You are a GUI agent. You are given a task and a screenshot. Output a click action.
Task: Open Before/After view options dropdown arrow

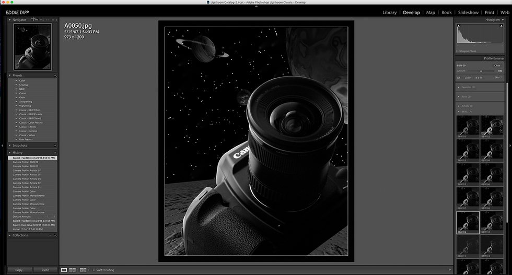click(x=88, y=270)
